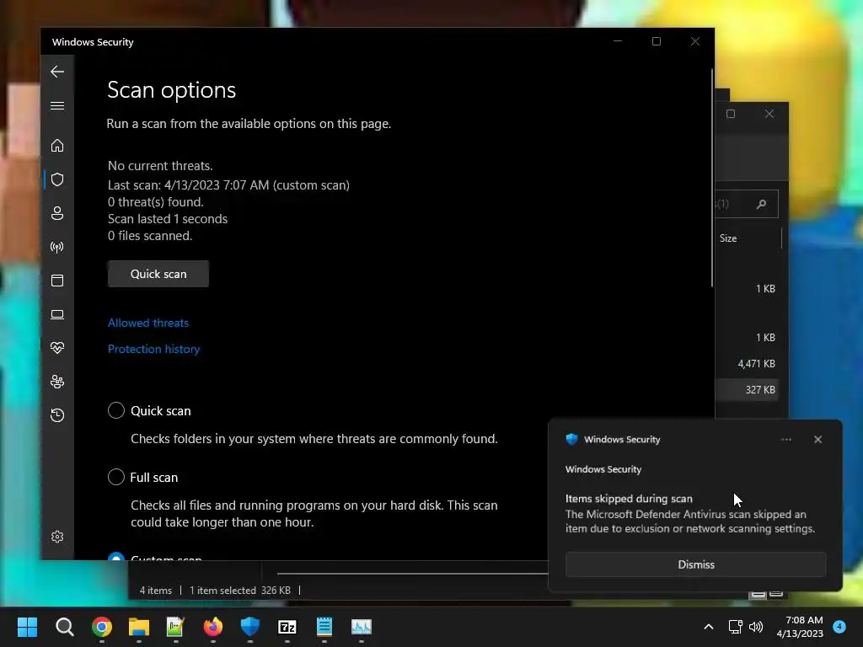Screen dimensions: 863x647
Task: Launch Firefox from taskbar
Action: (x=213, y=627)
